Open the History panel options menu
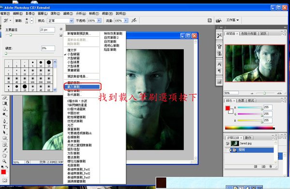This screenshot has width=290, height=189. 275,138
